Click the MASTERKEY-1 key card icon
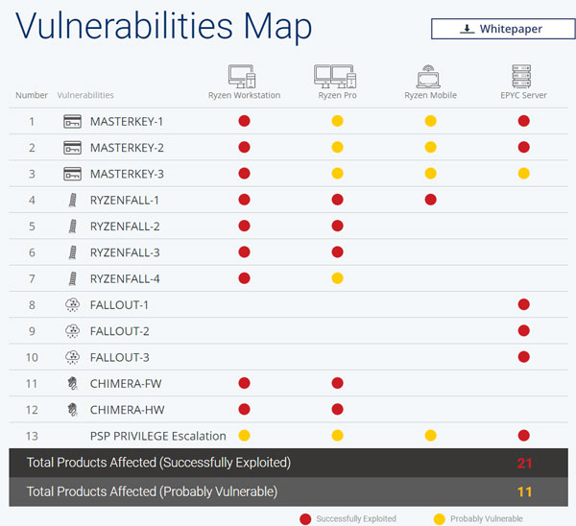The width and height of the screenshot is (576, 526). tap(72, 121)
